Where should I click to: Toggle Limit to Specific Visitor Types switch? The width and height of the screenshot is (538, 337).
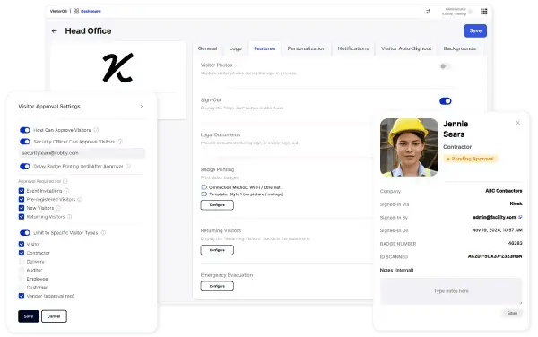25,233
